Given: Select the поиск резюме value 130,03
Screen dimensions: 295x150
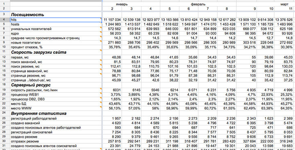Looking at the screenshot, I should click(284, 66).
